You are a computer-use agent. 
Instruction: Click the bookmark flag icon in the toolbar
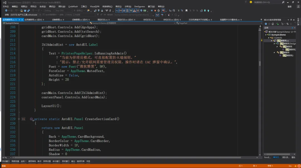pyautogui.click(x=186, y=11)
